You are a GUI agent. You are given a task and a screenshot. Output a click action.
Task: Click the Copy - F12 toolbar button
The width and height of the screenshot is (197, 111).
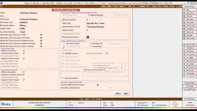(x=156, y=6)
